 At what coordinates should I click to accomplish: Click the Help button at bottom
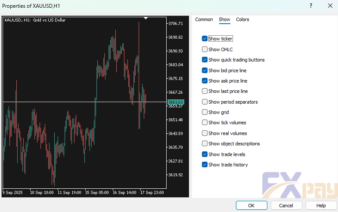point(321,206)
